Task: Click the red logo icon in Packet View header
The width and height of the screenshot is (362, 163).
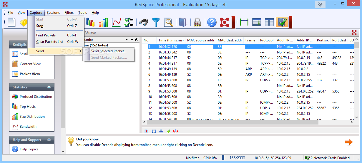Action: 354,33
